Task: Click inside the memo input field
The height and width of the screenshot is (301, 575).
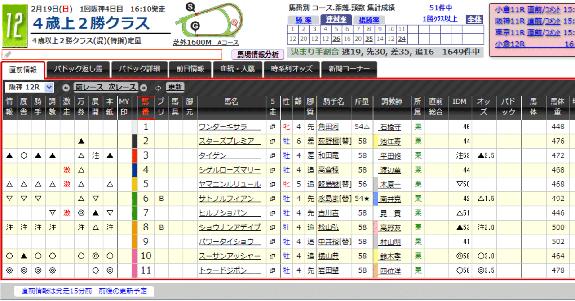Action: [x=112, y=55]
